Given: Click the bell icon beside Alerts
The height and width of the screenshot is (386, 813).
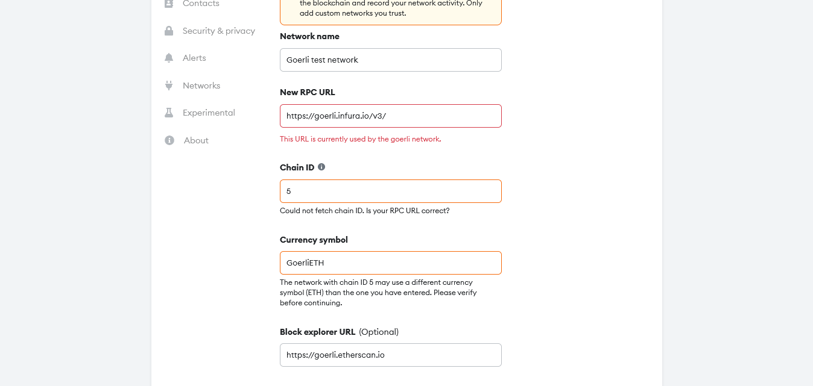Looking at the screenshot, I should 169,58.
